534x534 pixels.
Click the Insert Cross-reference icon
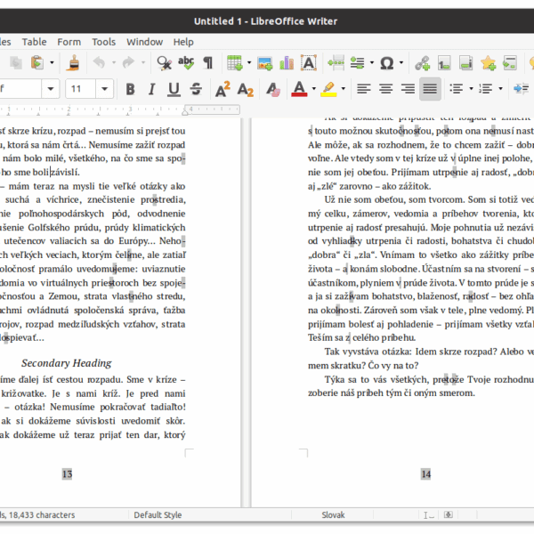pos(510,63)
